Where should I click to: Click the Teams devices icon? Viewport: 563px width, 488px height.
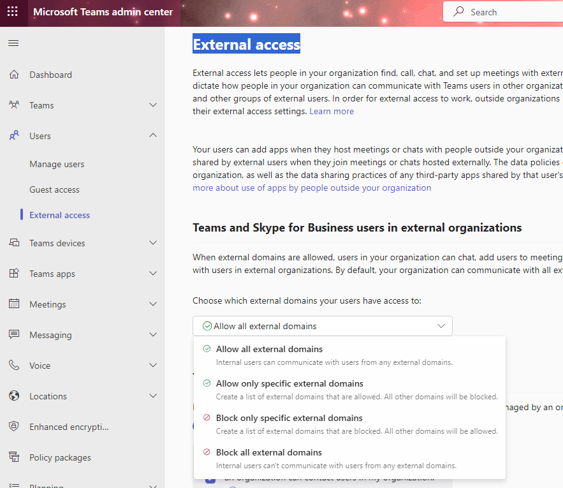(14, 242)
